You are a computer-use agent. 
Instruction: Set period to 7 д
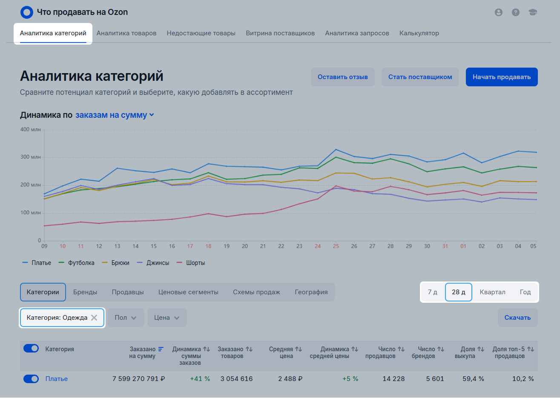[x=433, y=292]
